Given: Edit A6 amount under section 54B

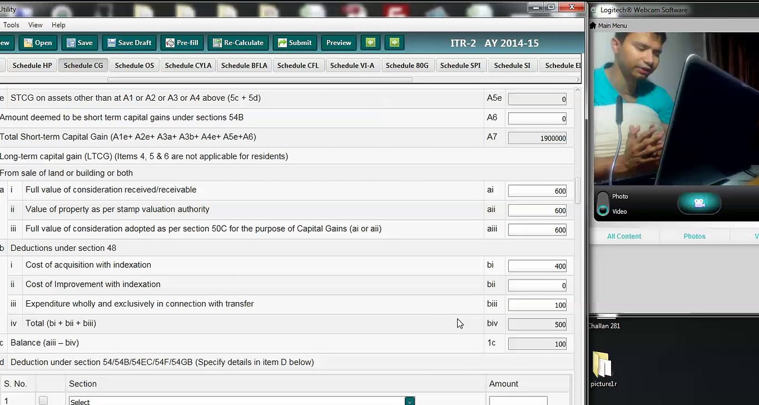Looking at the screenshot, I should [537, 119].
